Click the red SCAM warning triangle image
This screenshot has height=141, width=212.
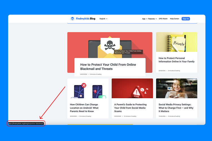[132, 88]
